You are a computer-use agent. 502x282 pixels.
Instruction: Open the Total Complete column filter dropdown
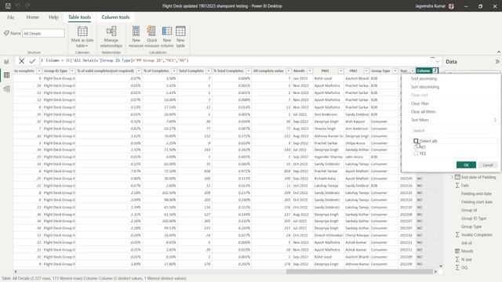coord(209,70)
